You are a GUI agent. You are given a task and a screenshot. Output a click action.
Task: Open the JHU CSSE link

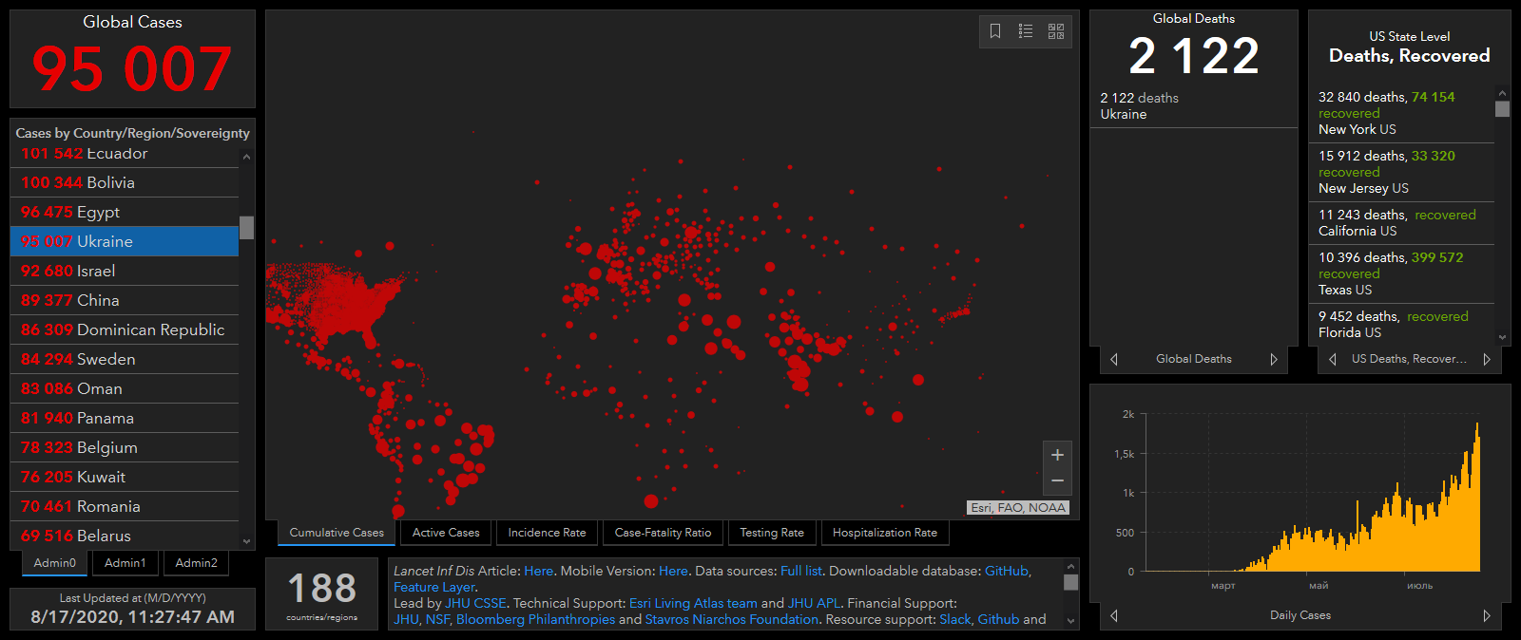[475, 603]
